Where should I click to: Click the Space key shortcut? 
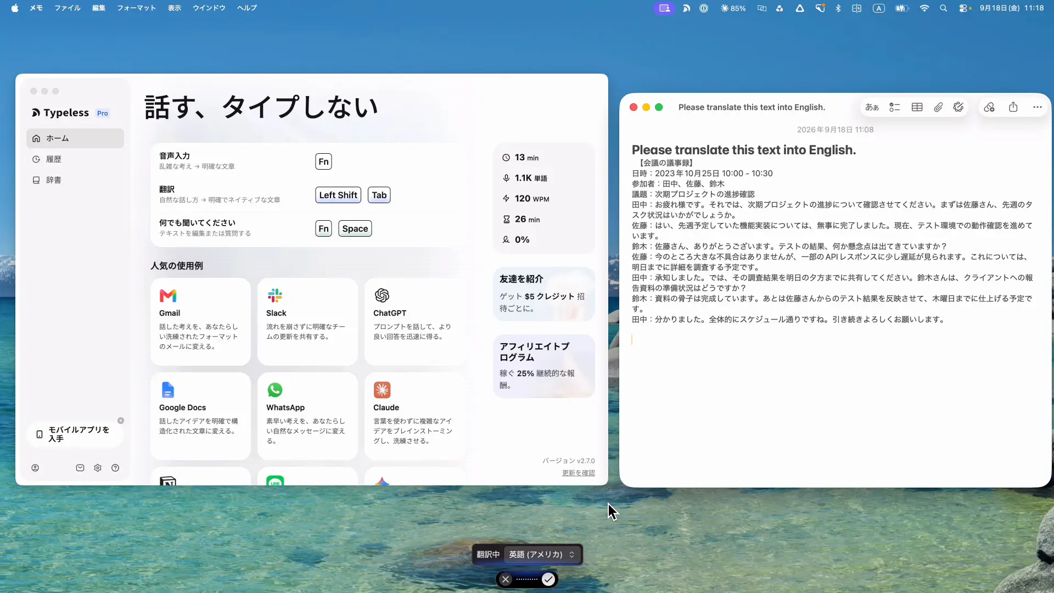click(355, 228)
